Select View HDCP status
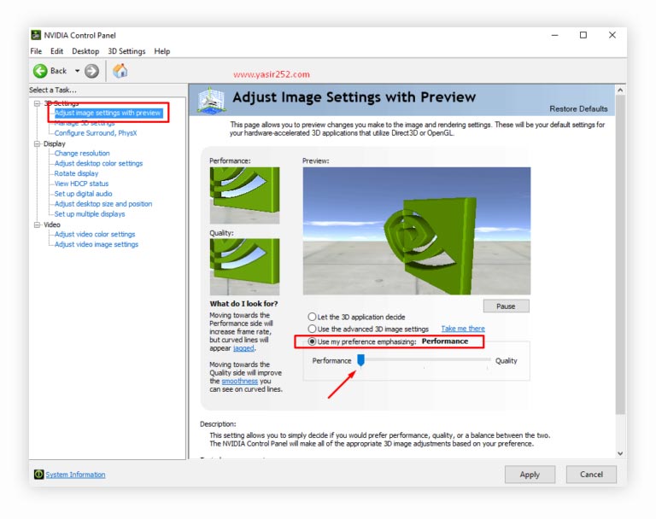 [81, 184]
